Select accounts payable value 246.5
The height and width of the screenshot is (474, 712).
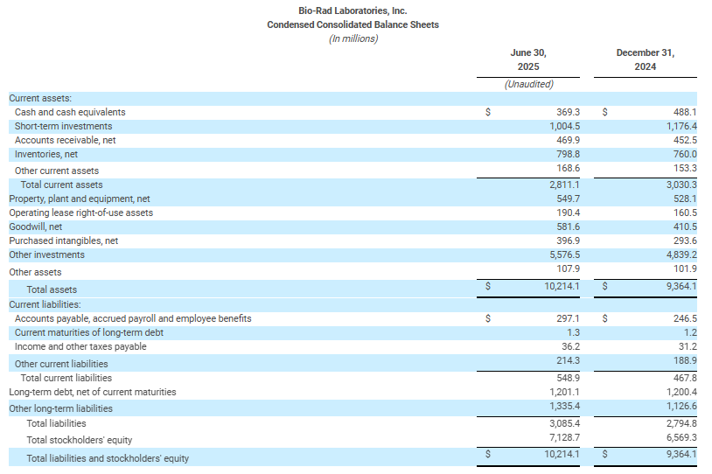point(685,318)
